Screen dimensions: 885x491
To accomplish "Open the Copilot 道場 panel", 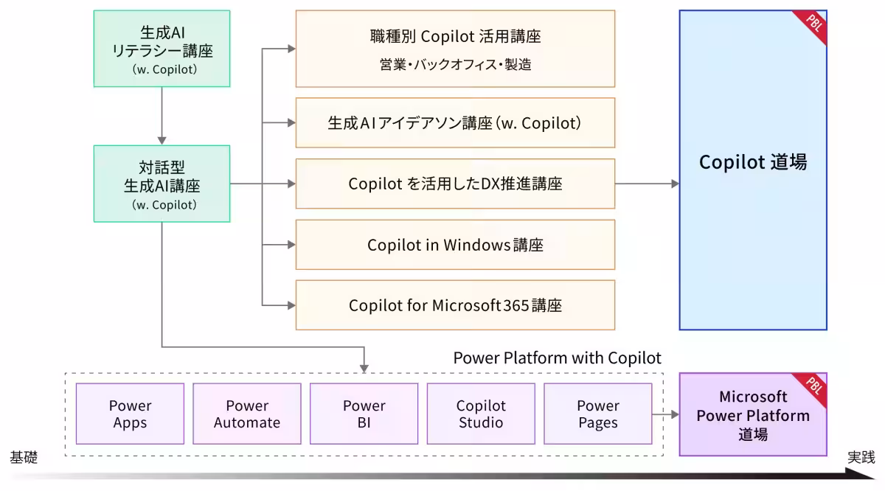I will 752,170.
